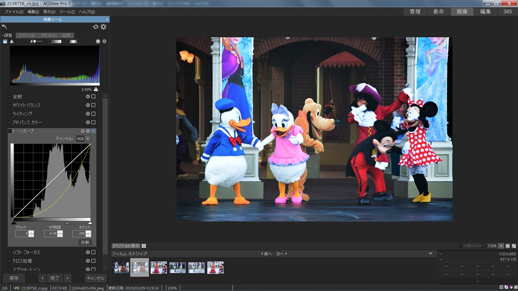
Task: Open the gear settings for ソフトフォーカス
Action: click(x=88, y=252)
